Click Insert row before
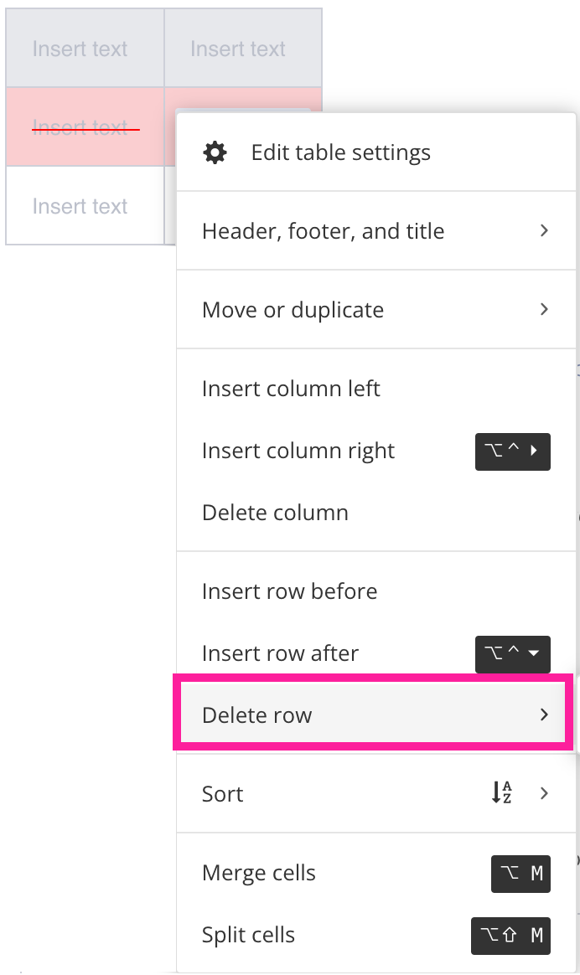Screen dimensions: 580x975 click(x=289, y=591)
